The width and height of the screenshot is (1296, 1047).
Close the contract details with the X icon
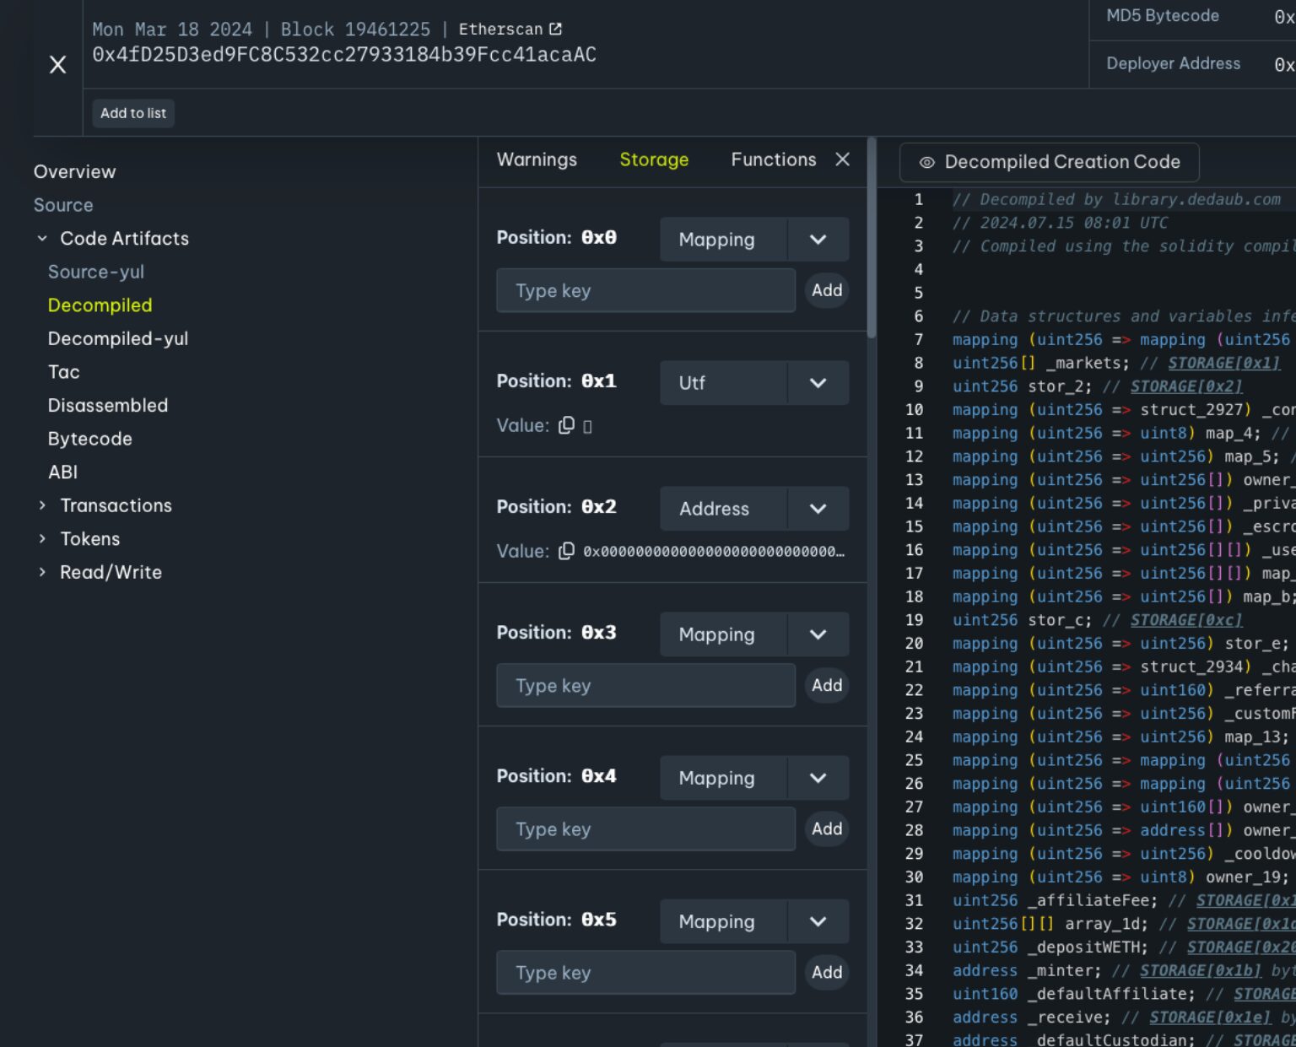coord(57,65)
